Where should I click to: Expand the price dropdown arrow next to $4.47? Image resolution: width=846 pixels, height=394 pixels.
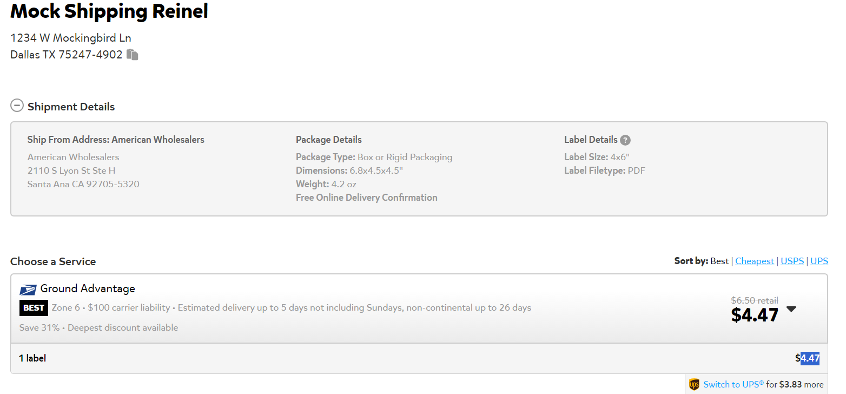tap(791, 309)
